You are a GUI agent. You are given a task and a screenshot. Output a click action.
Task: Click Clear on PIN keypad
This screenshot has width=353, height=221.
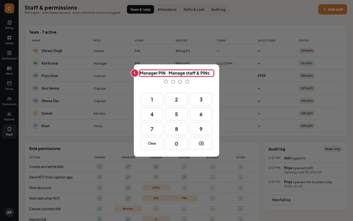[x=152, y=143]
